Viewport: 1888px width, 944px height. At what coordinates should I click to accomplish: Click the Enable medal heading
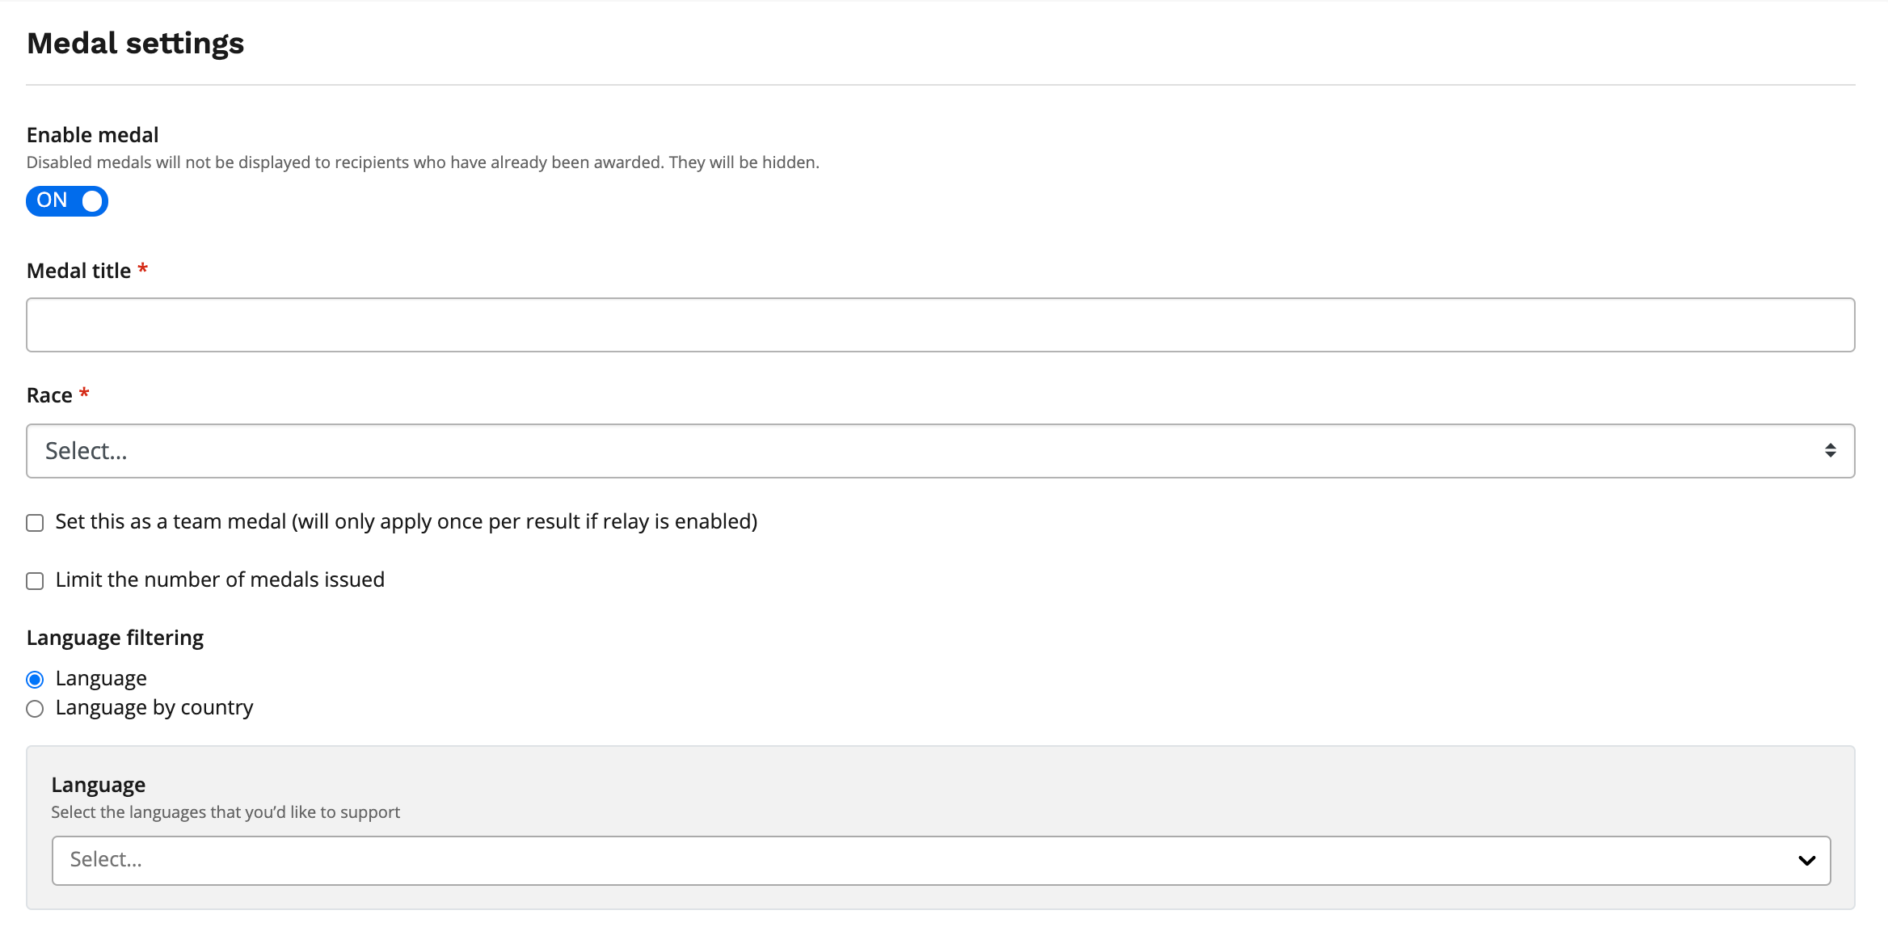point(92,135)
